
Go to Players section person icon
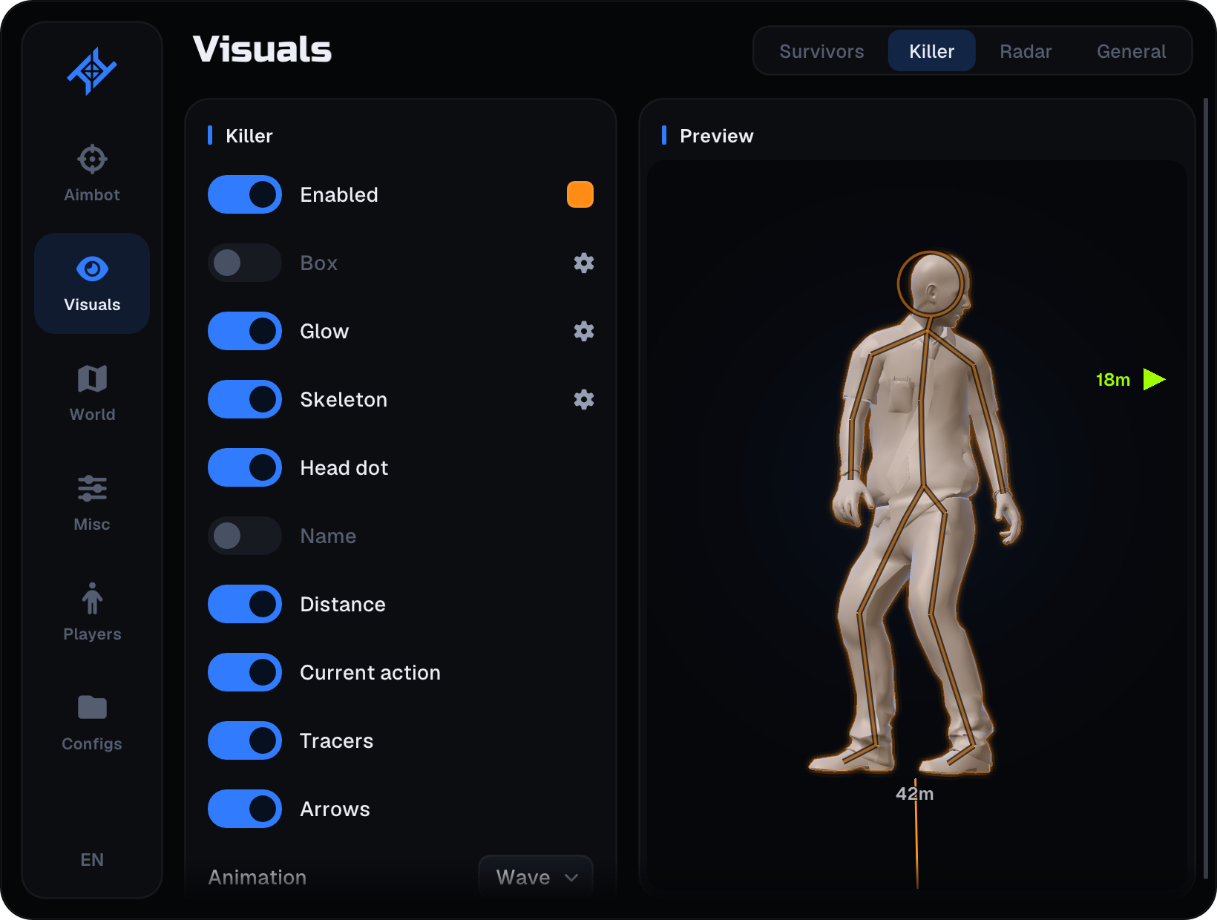point(92,598)
